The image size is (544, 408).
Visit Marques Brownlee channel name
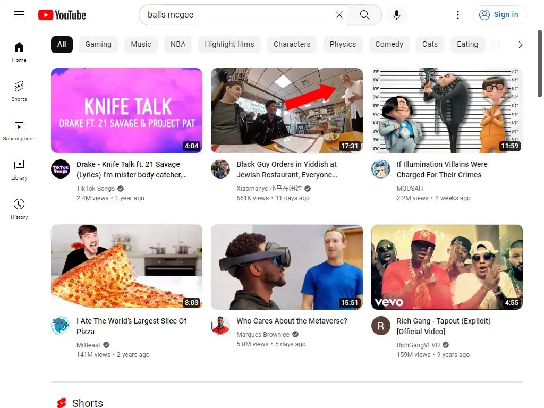tap(262, 335)
